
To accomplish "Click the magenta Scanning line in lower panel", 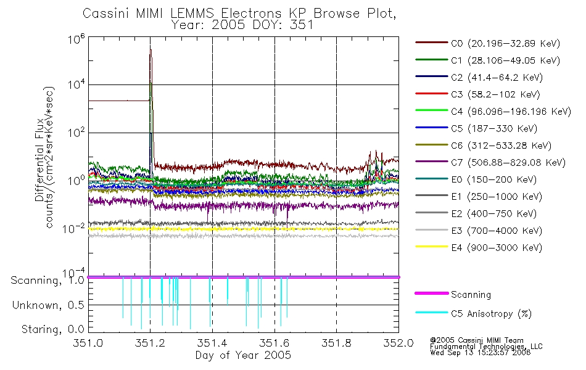I will 243,277.
